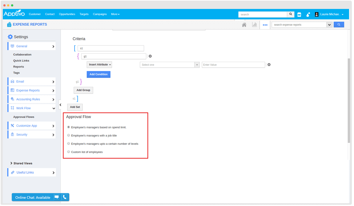Open the Insert Attribute dropdown
Image resolution: width=354 pixels, height=206 pixels.
tap(99, 65)
